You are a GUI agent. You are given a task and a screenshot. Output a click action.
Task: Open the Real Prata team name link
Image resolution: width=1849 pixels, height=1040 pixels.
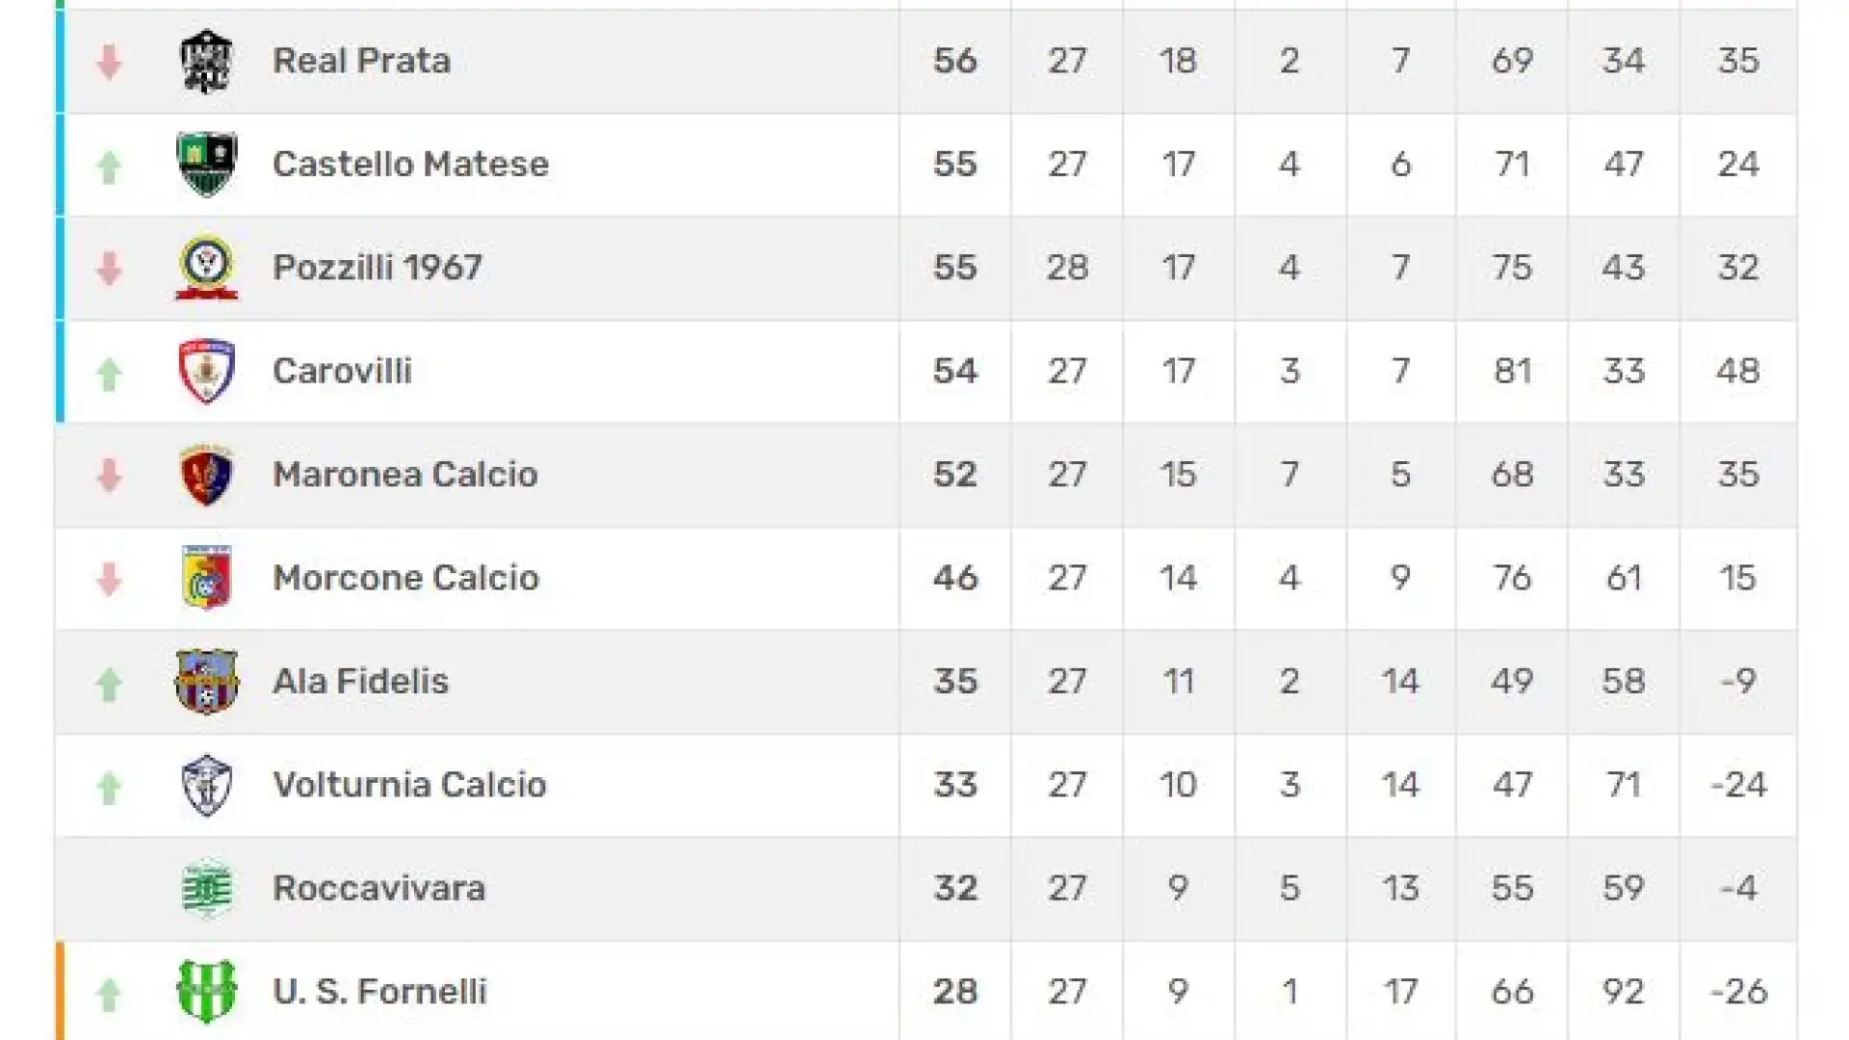tap(361, 61)
